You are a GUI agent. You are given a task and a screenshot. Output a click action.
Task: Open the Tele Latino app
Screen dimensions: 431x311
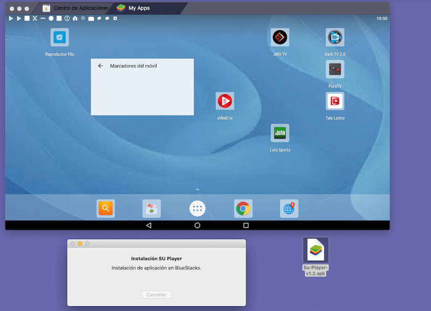pyautogui.click(x=335, y=102)
